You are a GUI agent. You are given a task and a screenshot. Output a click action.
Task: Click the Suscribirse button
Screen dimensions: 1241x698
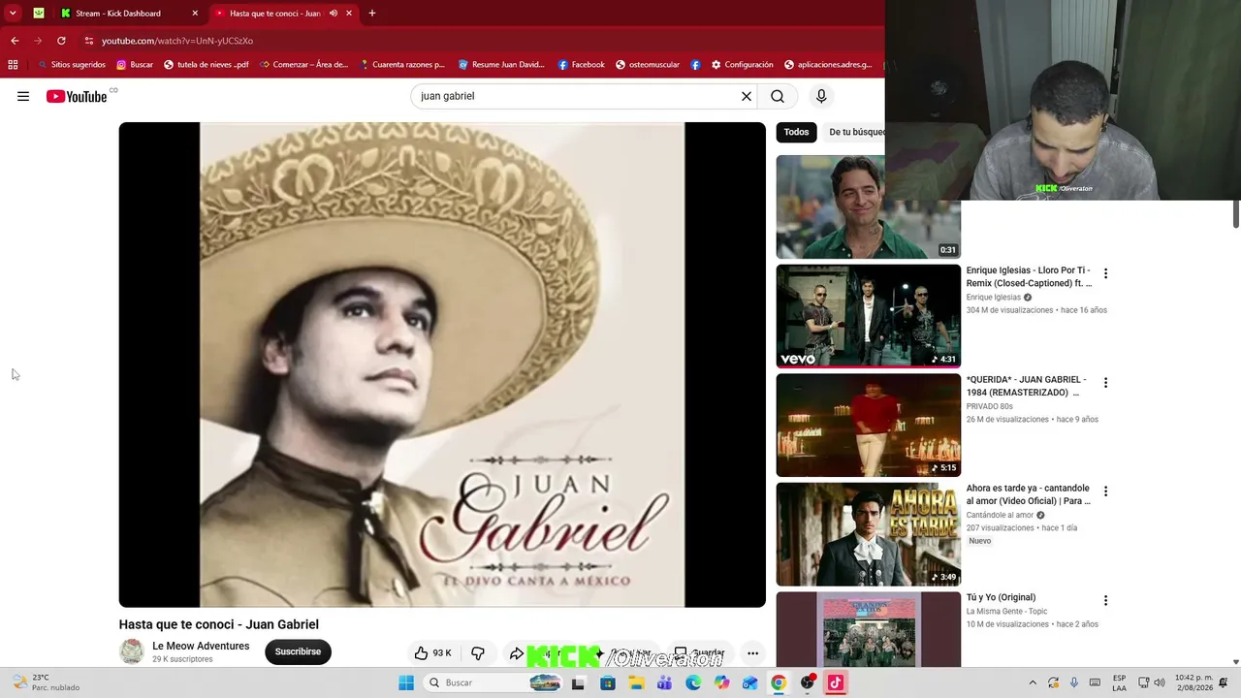(x=298, y=651)
